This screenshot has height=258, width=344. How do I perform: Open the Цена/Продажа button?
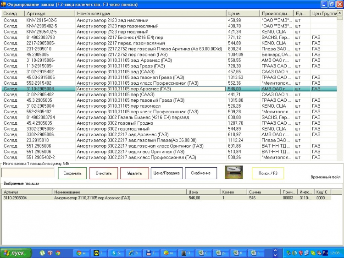click(x=166, y=173)
